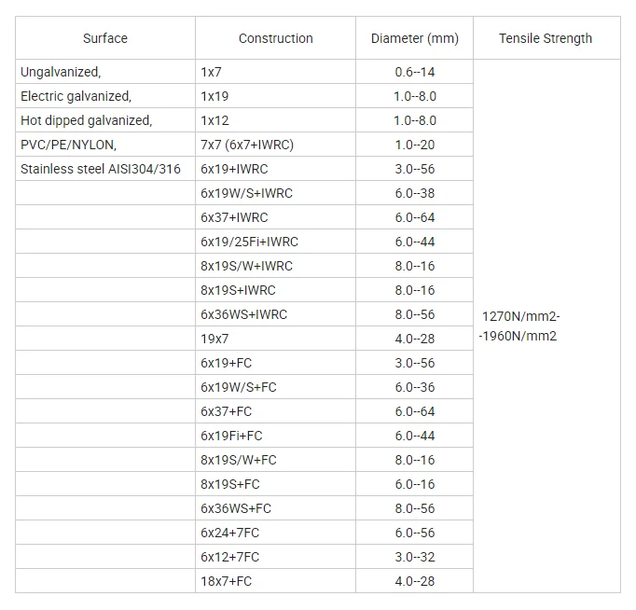This screenshot has height=610, width=636.
Task: Click the 1270N/mm2- tensile strength value
Action: 520,316
